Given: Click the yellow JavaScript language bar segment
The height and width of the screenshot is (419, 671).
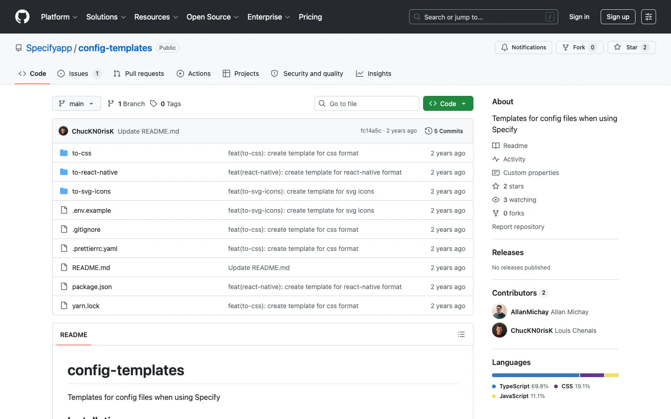Looking at the screenshot, I should point(612,375).
